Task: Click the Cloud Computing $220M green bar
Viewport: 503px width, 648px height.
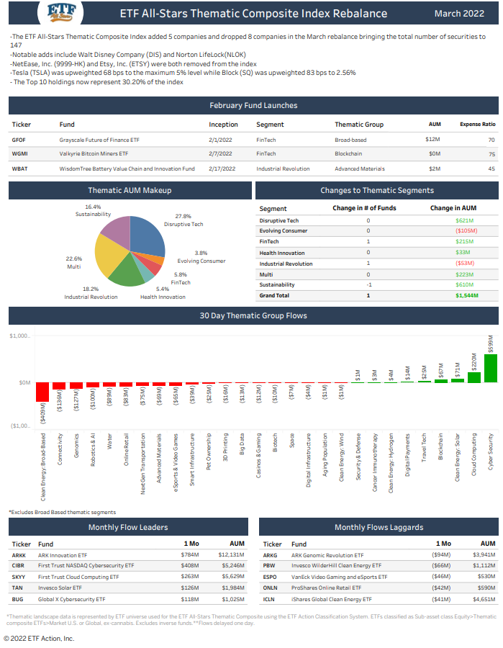Action: coord(473,377)
